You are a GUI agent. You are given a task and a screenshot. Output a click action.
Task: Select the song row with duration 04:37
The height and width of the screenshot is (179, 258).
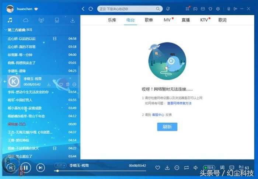pyautogui.click(x=41, y=132)
